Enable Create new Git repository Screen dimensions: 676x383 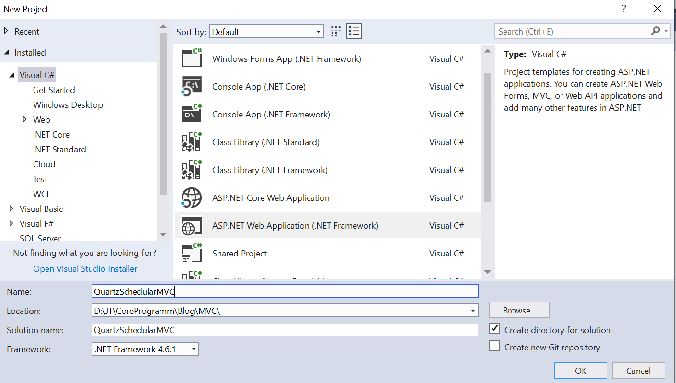(x=494, y=346)
